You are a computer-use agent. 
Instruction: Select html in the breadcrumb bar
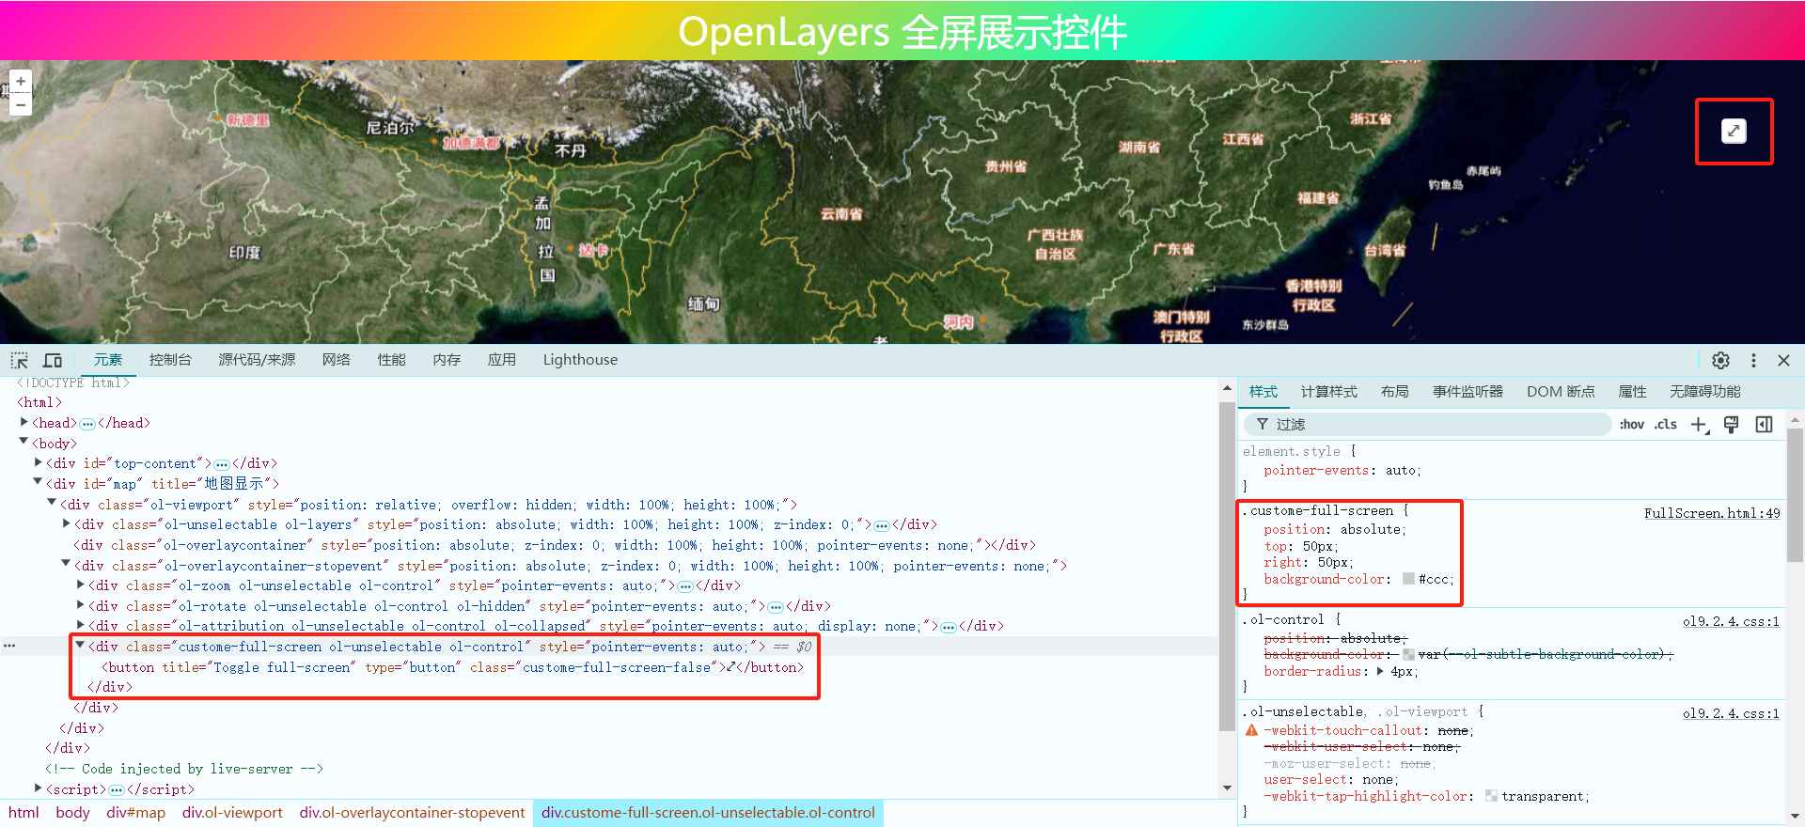24,813
